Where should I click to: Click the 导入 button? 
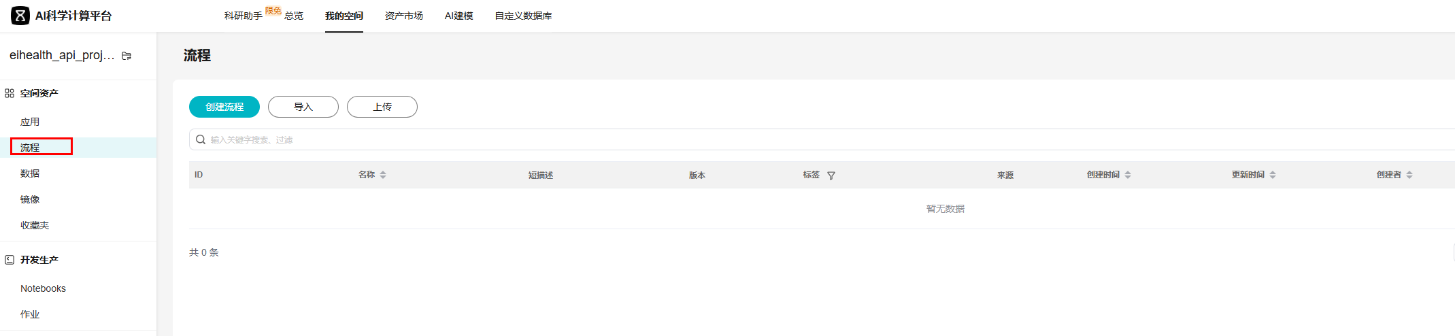tap(303, 107)
